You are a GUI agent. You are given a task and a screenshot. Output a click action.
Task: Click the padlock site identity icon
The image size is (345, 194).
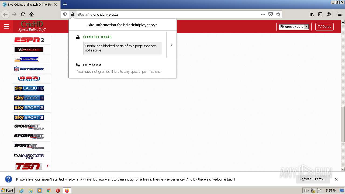click(73, 14)
